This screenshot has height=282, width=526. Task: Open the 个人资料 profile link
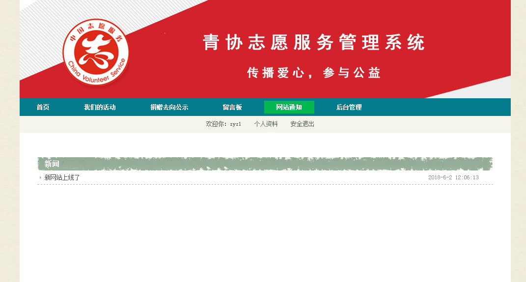click(x=266, y=124)
